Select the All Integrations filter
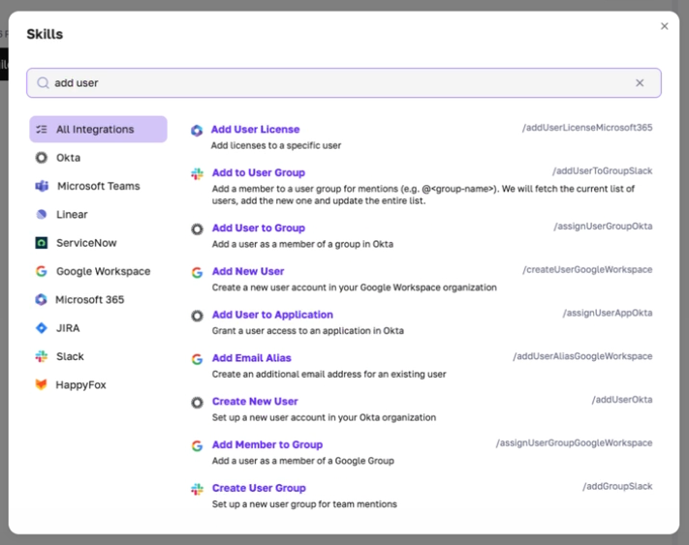Screen dimensions: 689x545 [98, 129]
